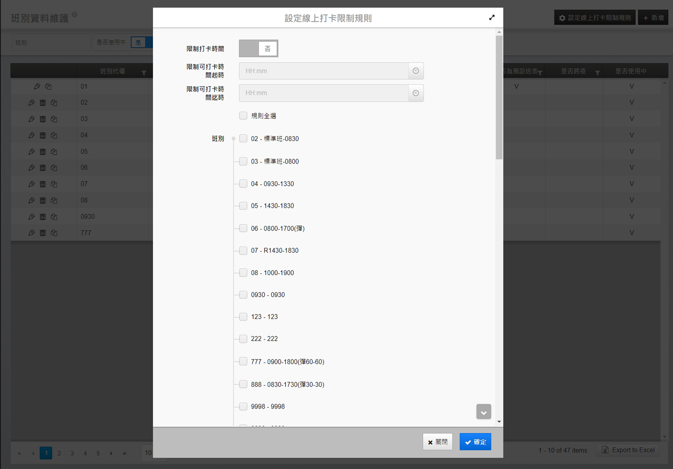
Task: Click delete trash icon for row 04
Action: pos(43,135)
